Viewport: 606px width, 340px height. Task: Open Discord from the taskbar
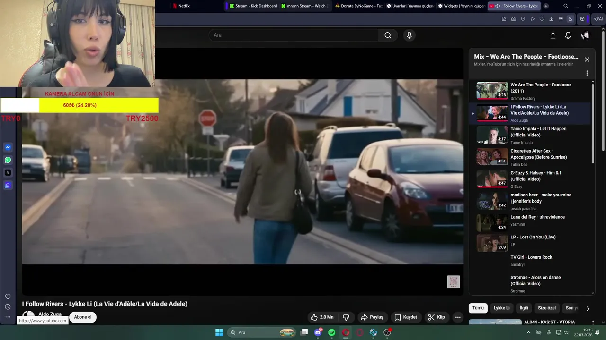click(318, 332)
